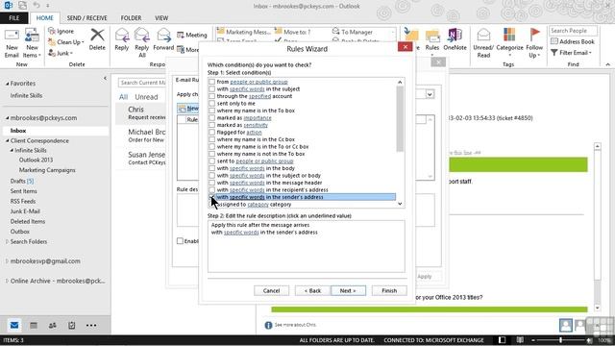The width and height of the screenshot is (615, 346).
Task: Click the zoom slider in status bar
Action: pyautogui.click(x=561, y=340)
